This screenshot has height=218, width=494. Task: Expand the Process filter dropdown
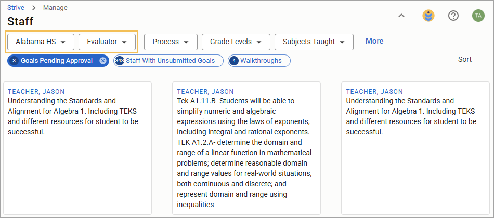(171, 42)
